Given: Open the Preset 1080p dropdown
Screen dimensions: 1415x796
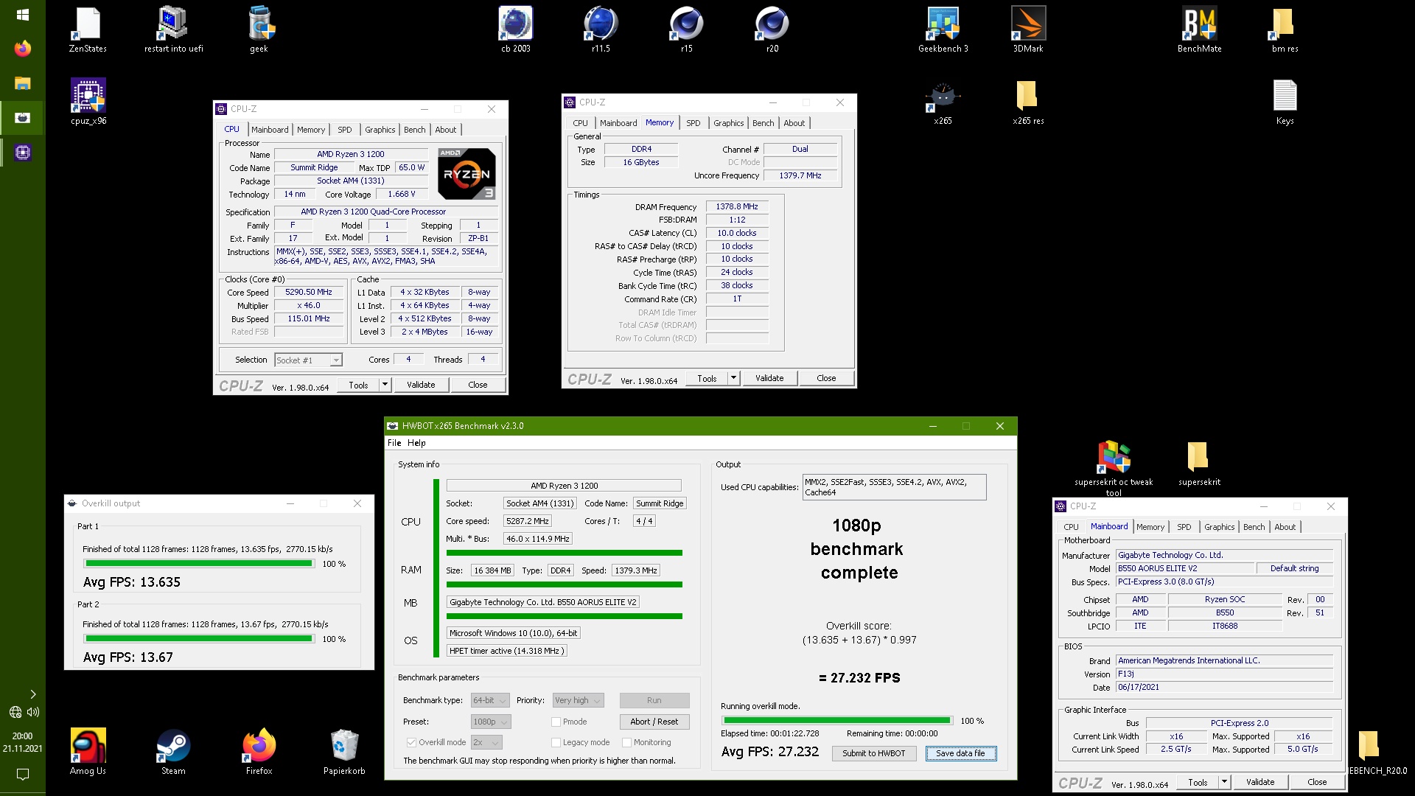Looking at the screenshot, I should tap(490, 722).
